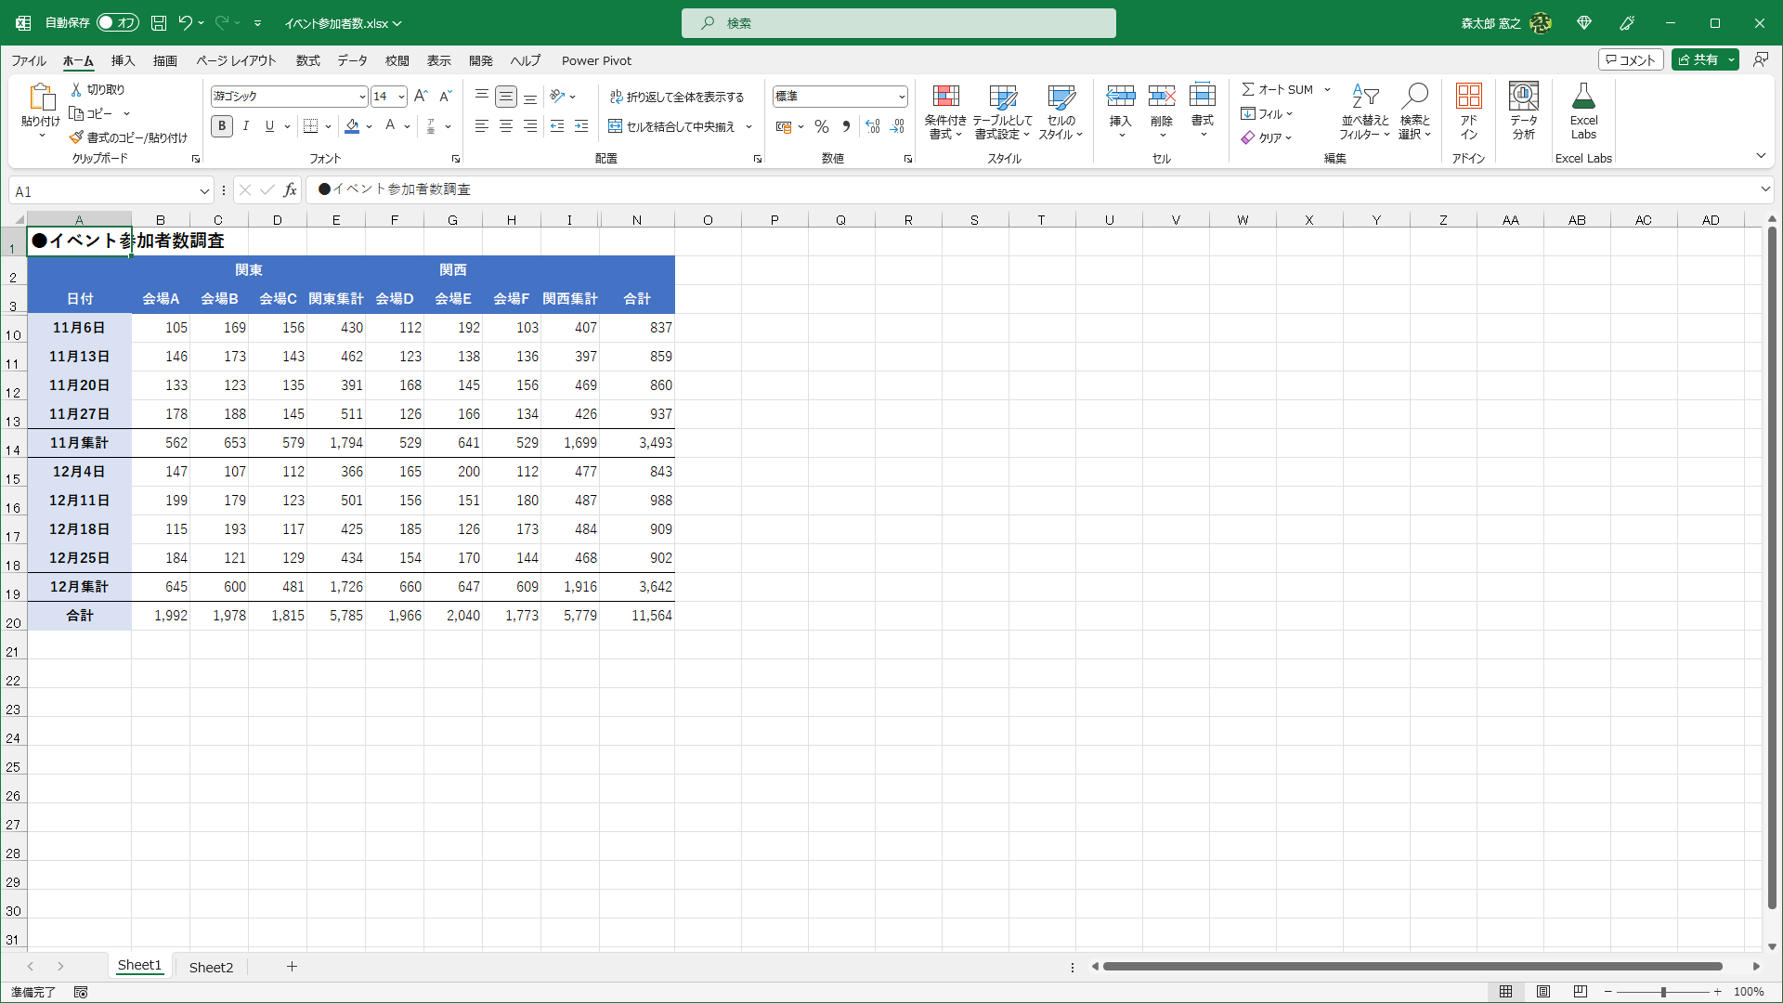This screenshot has height=1003, width=1783.
Task: Open the Insert ribbon tab
Action: click(x=123, y=60)
